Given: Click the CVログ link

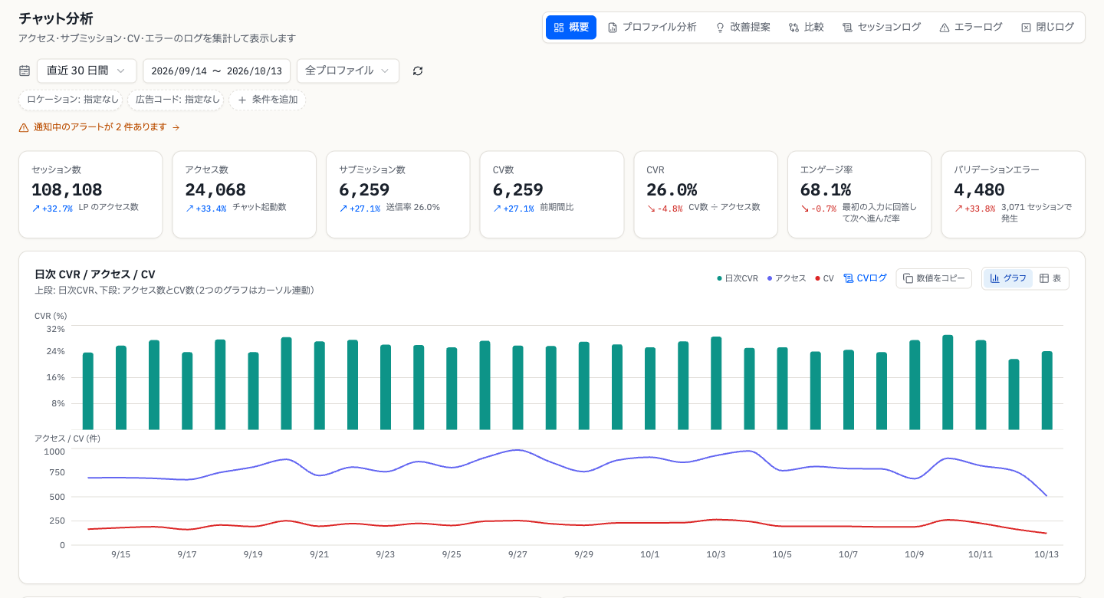Looking at the screenshot, I should [866, 278].
